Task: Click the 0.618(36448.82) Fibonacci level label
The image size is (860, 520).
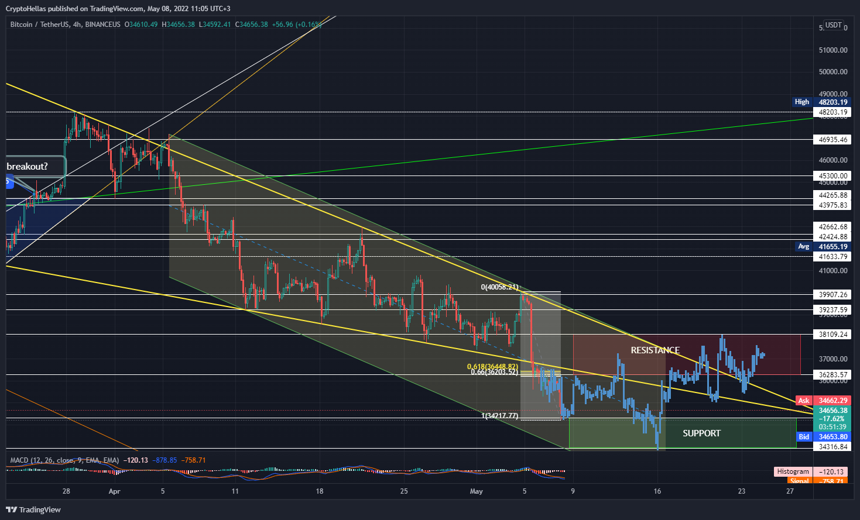Action: (x=492, y=367)
